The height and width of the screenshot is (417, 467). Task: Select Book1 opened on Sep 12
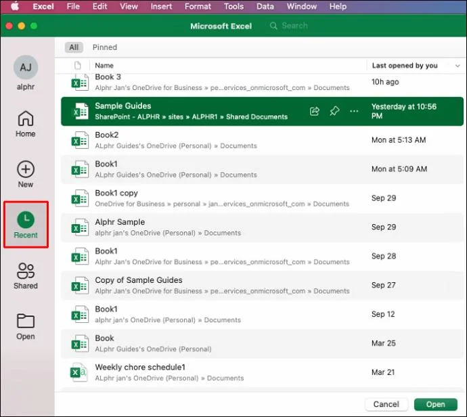coord(262,314)
